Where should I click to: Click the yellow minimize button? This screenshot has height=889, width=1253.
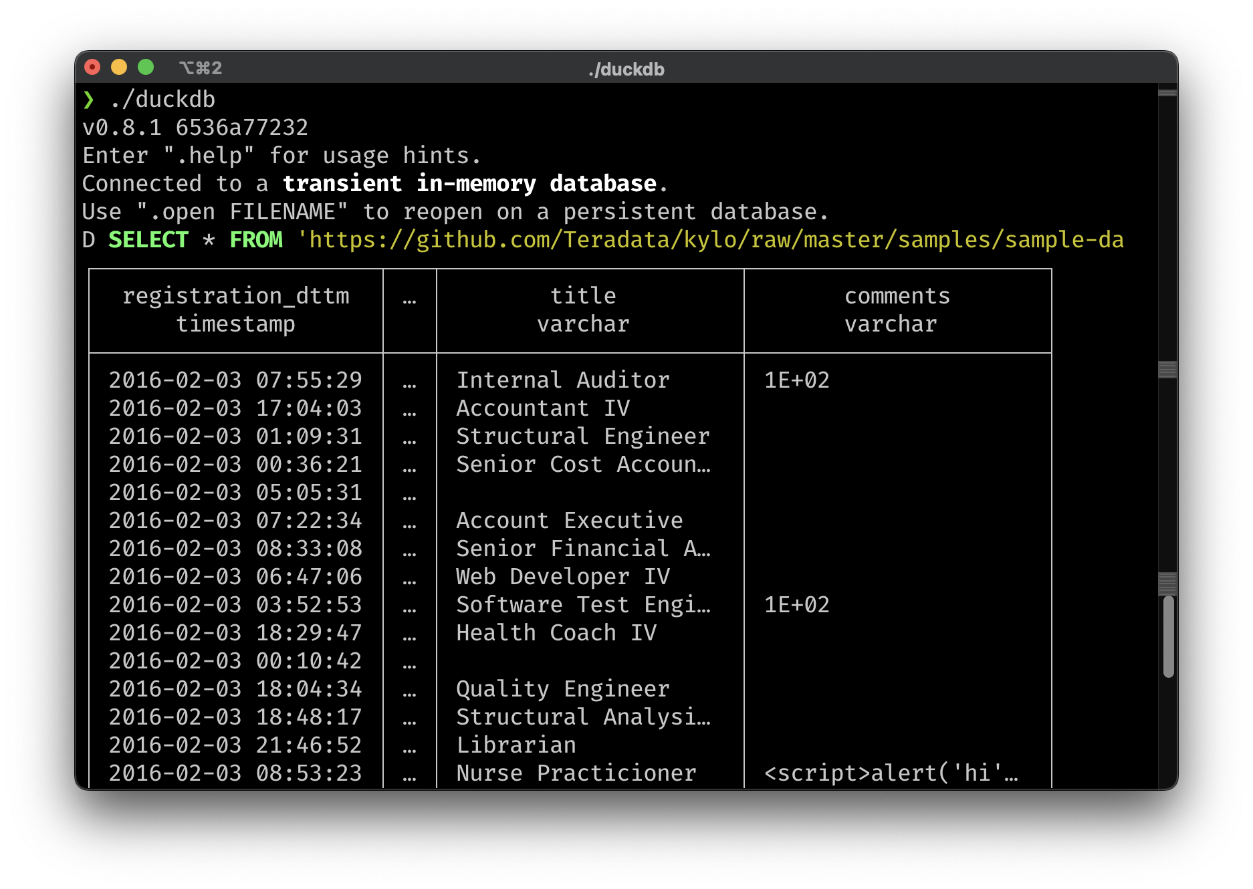119,66
